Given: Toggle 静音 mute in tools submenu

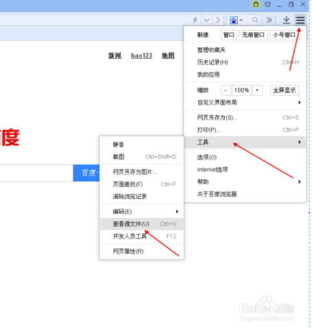Looking at the screenshot, I should [142, 145].
